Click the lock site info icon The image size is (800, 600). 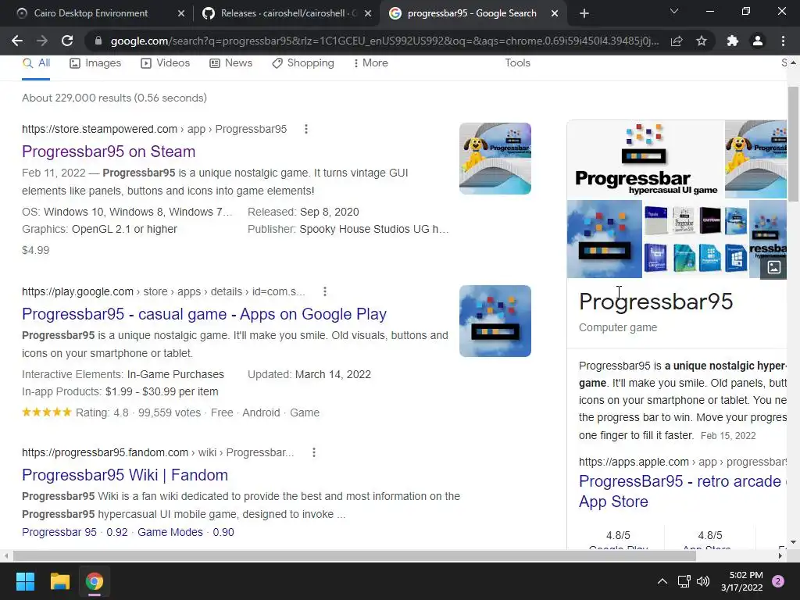pos(98,41)
